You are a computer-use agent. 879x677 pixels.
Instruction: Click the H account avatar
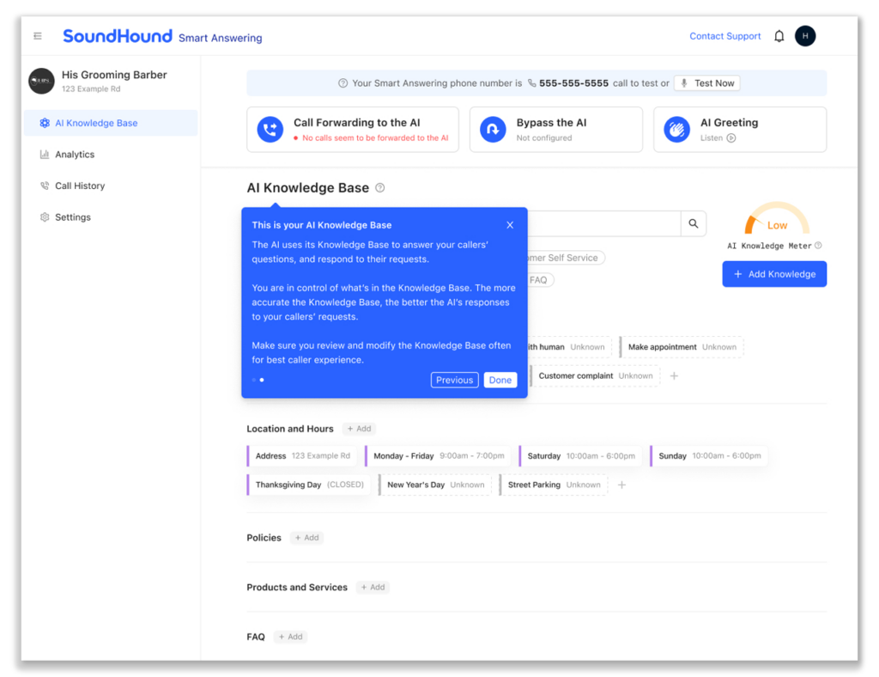tap(804, 36)
